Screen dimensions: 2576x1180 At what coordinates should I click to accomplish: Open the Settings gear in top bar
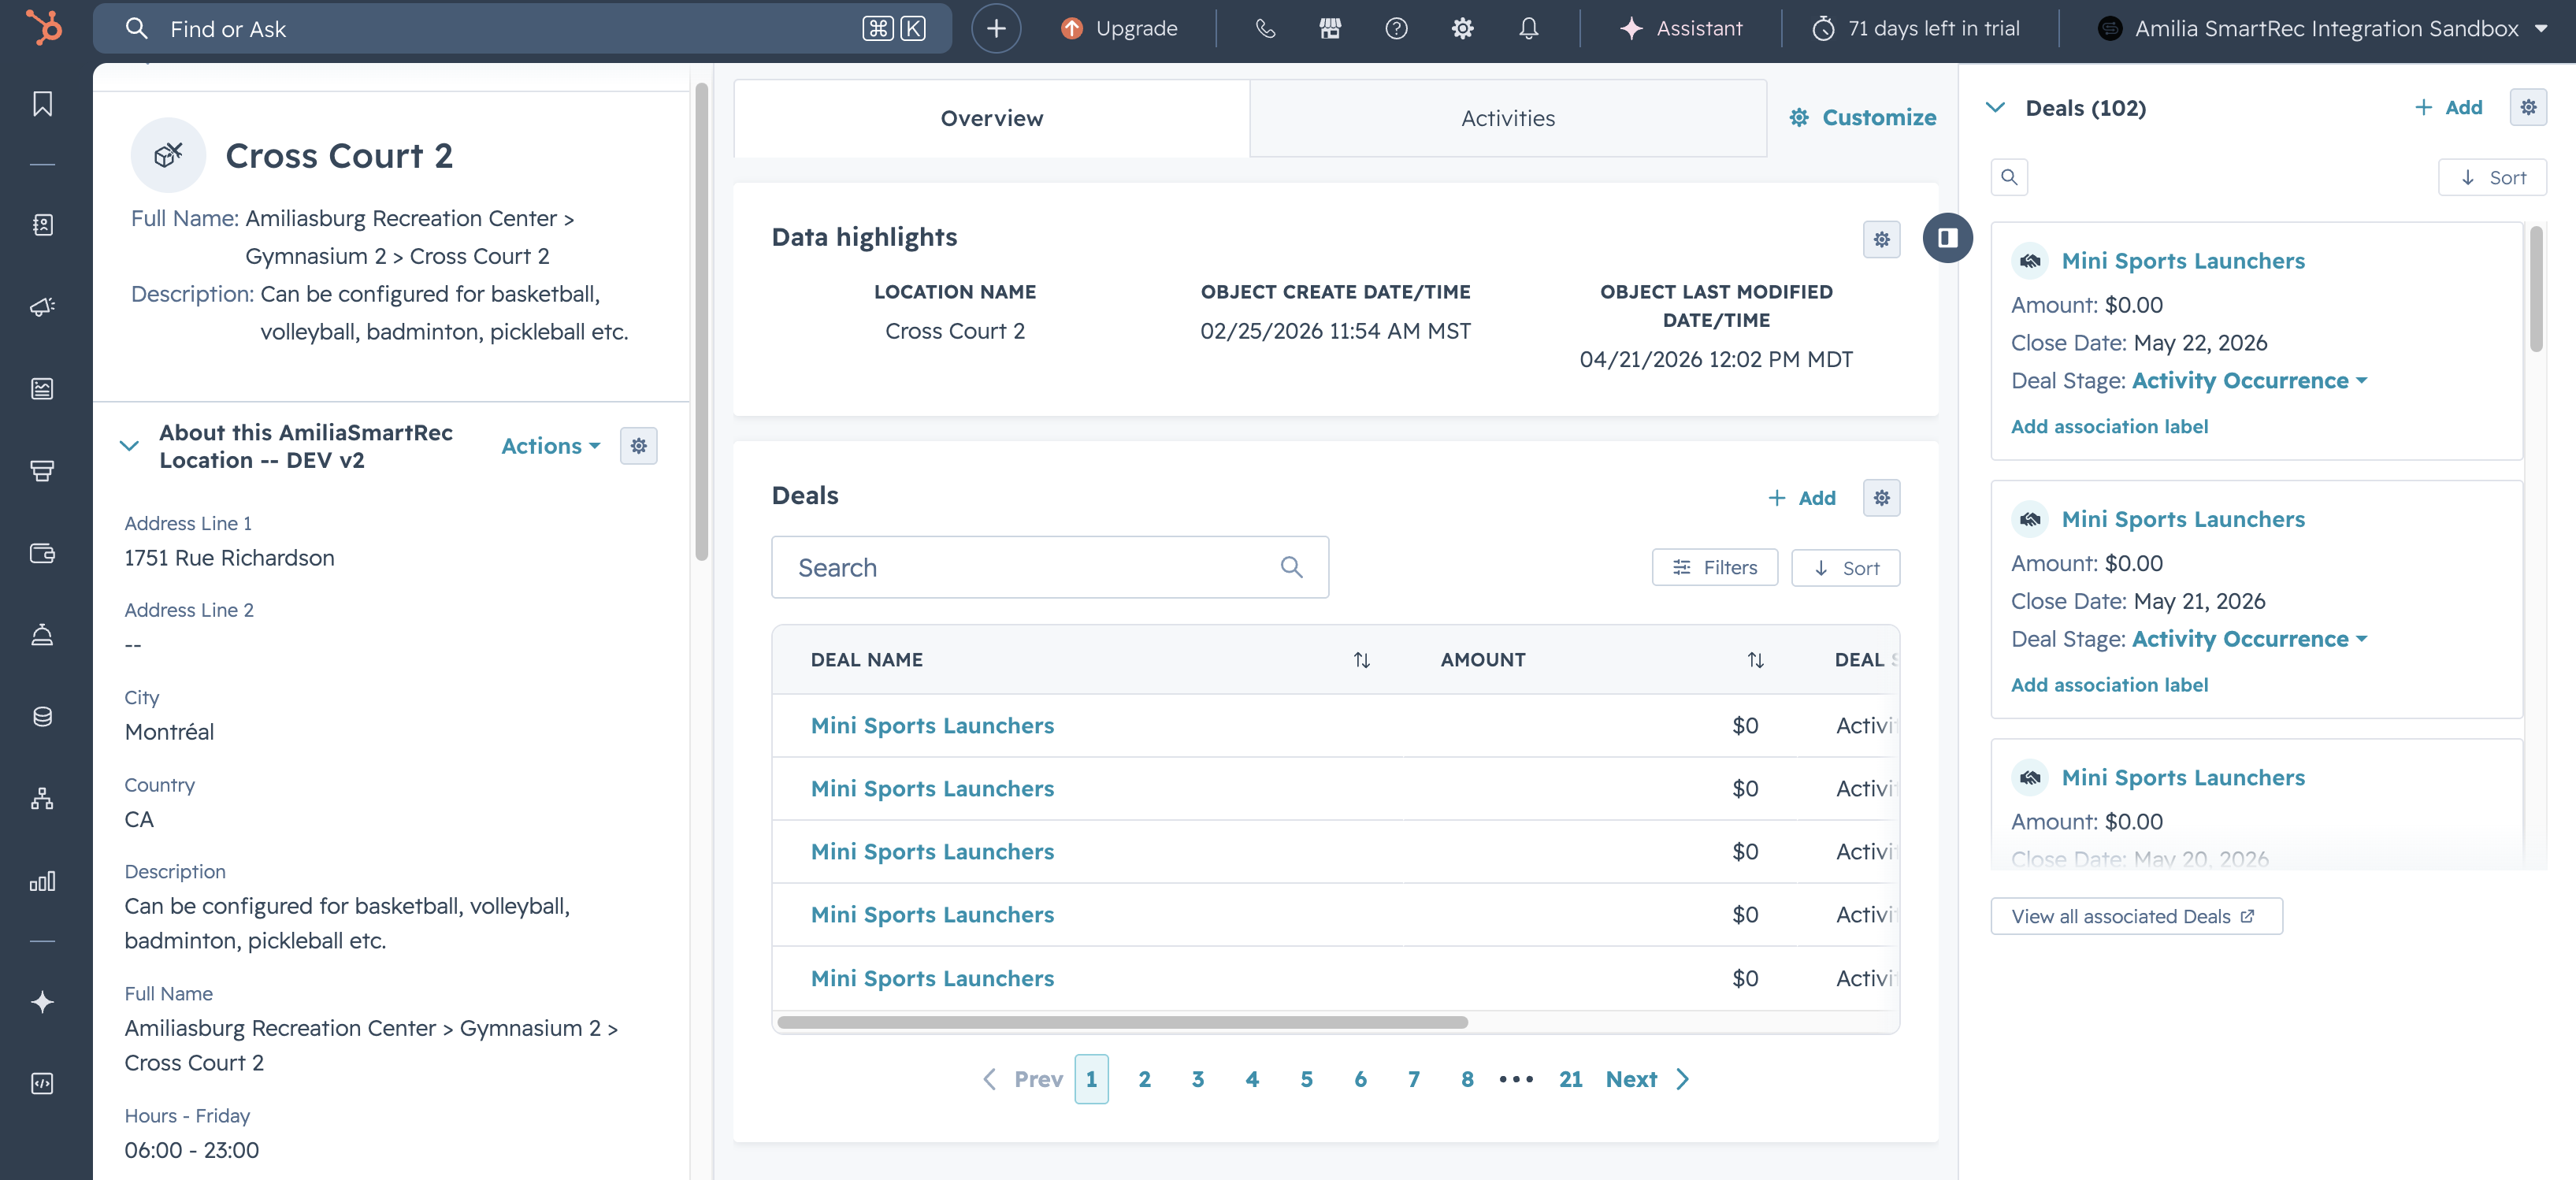tap(1462, 28)
